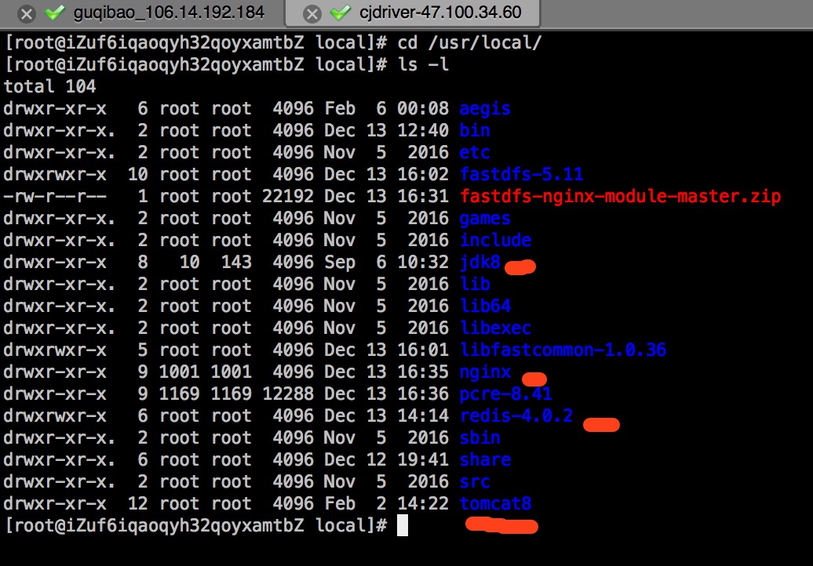Click the size 12288 in pcre row

click(x=288, y=394)
